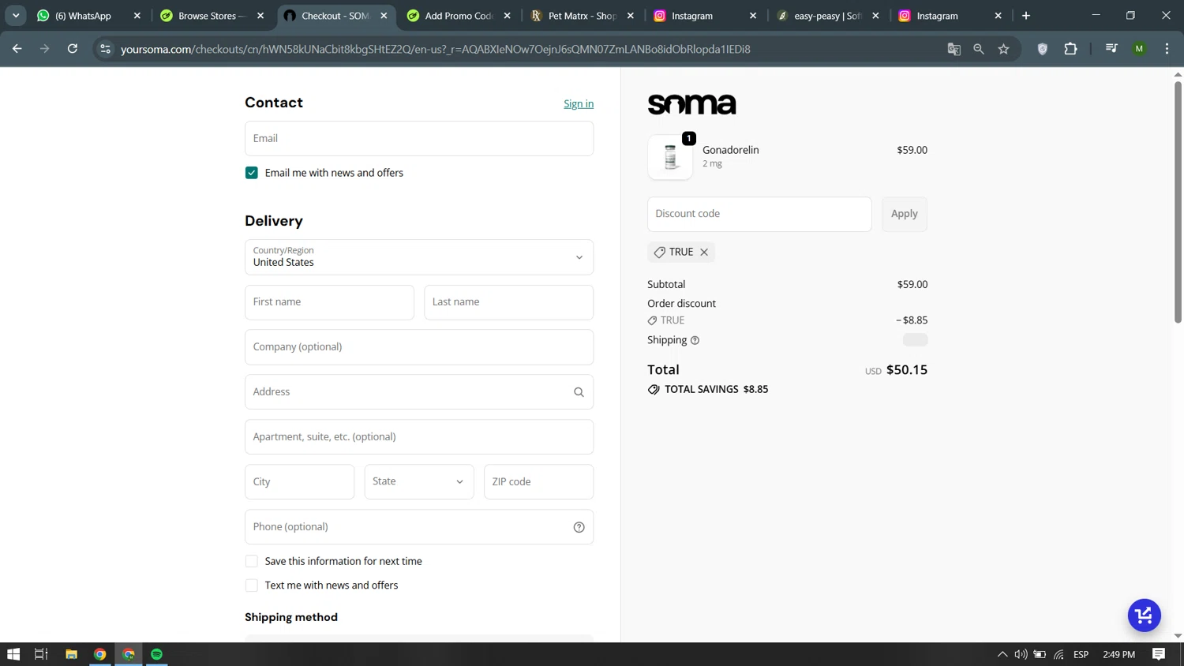Click the ZIP code field
The width and height of the screenshot is (1184, 666).
(538, 482)
